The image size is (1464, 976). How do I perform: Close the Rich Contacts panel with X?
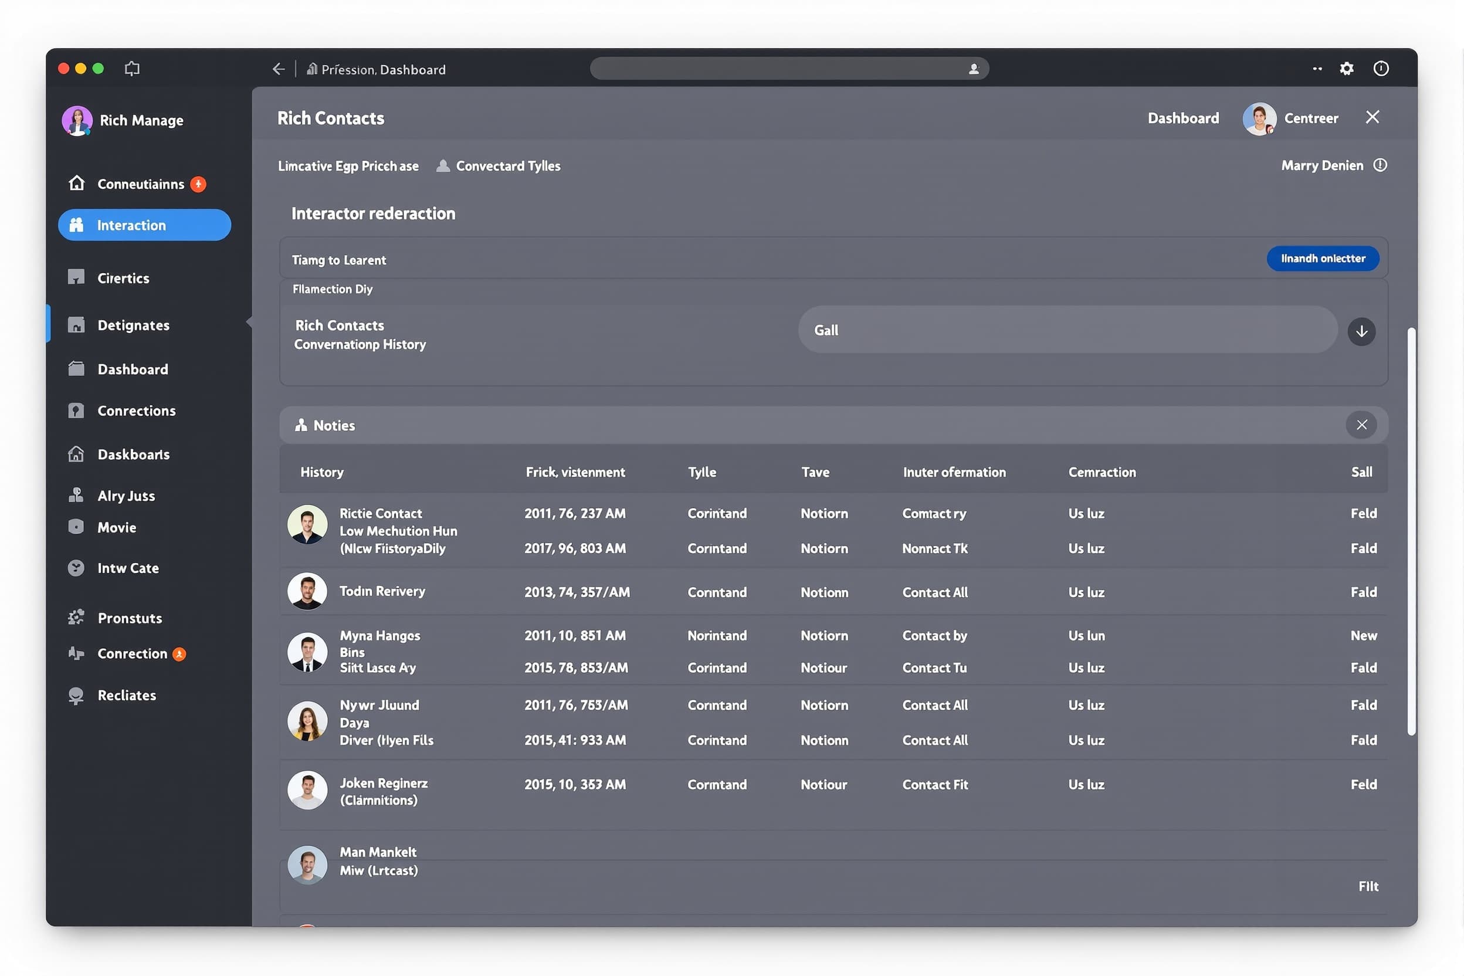click(1372, 117)
